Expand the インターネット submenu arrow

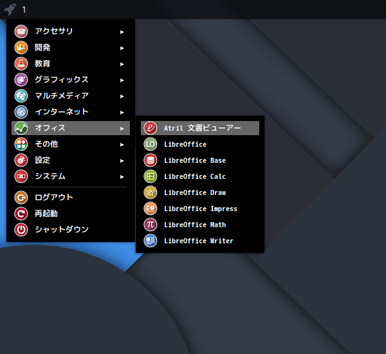122,113
